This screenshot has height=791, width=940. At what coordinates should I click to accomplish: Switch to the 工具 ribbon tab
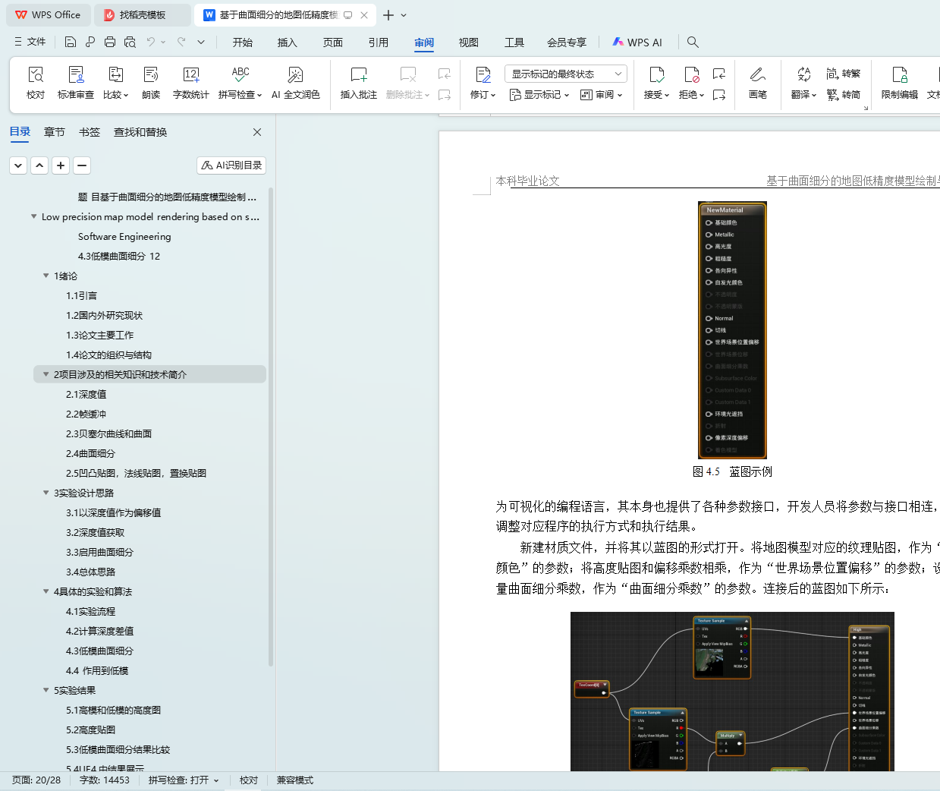point(514,43)
